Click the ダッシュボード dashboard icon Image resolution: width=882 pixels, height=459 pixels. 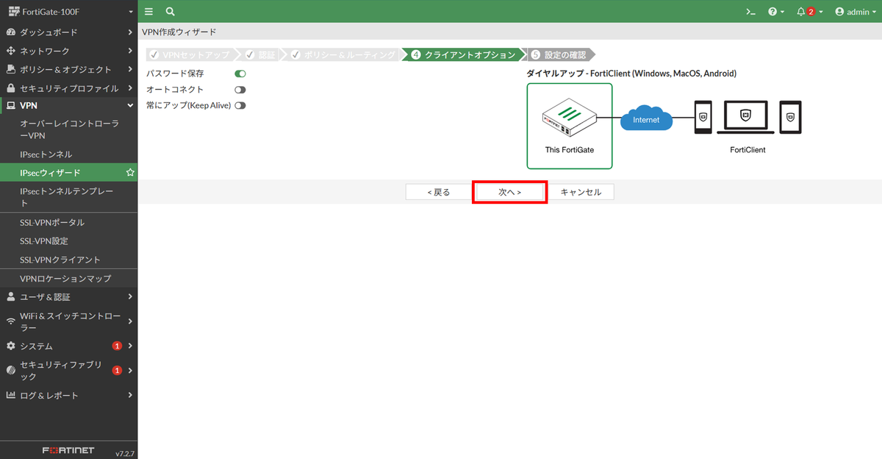11,32
